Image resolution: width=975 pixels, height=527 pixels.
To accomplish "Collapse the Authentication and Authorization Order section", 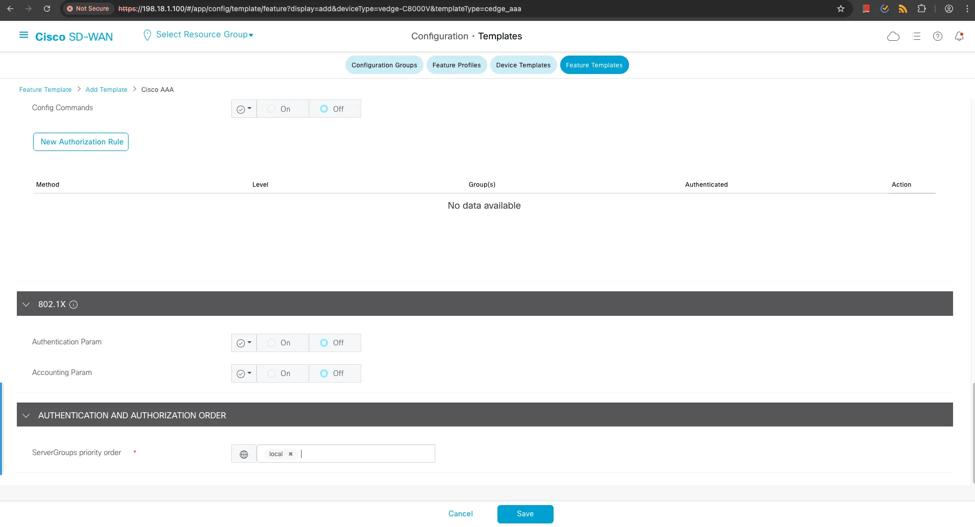I will click(26, 415).
